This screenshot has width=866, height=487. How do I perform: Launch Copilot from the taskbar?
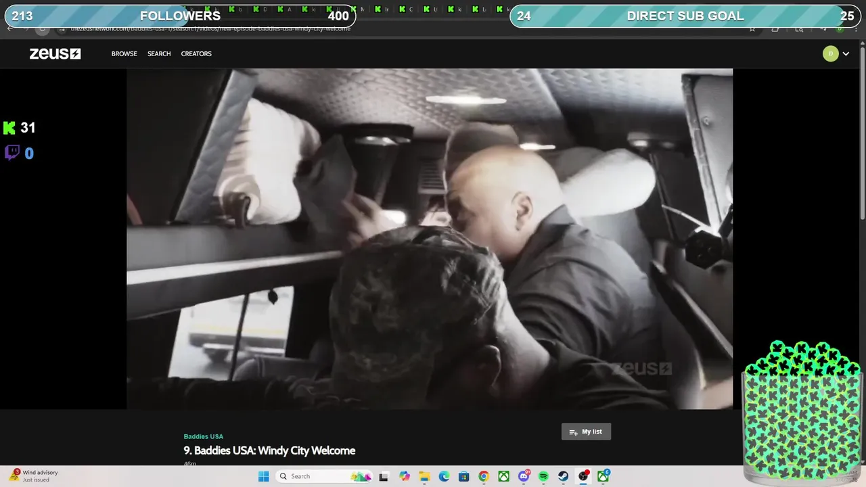(x=405, y=476)
